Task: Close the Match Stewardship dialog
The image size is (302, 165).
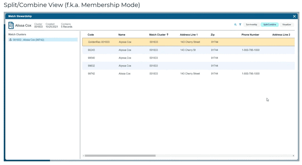Action: coord(294,16)
